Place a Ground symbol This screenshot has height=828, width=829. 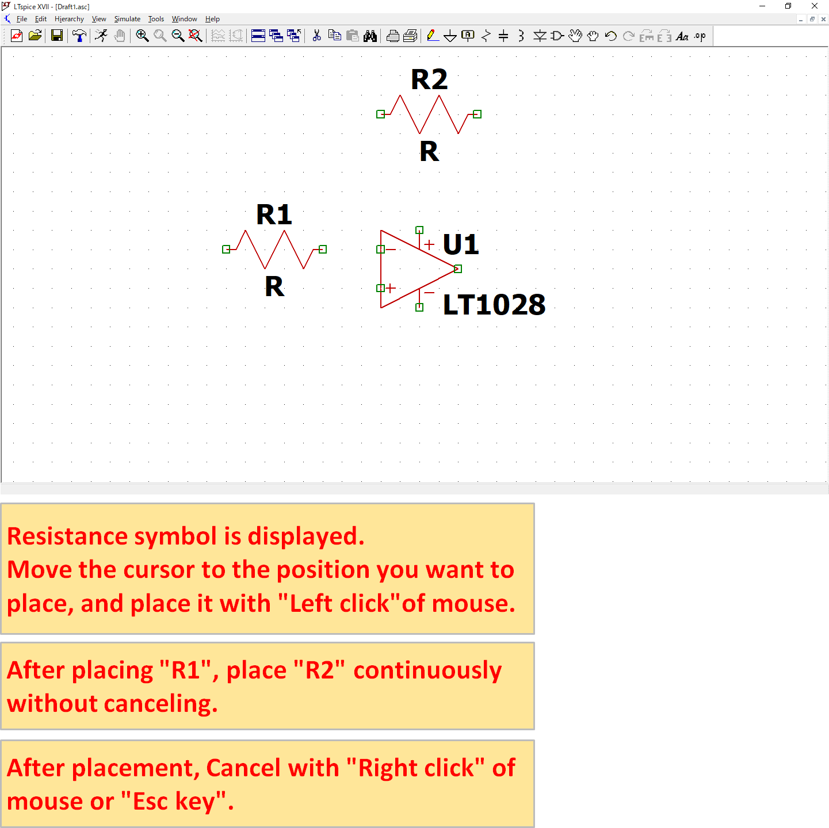point(449,36)
